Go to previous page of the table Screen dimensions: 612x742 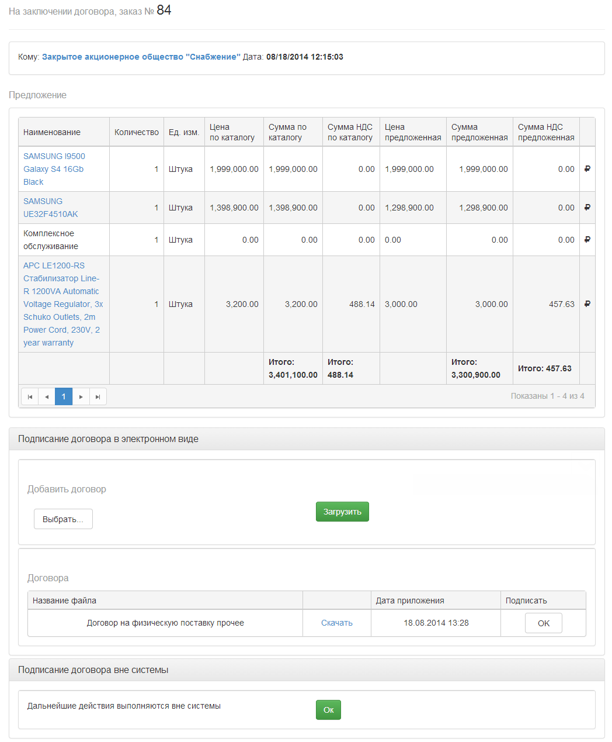tap(47, 396)
